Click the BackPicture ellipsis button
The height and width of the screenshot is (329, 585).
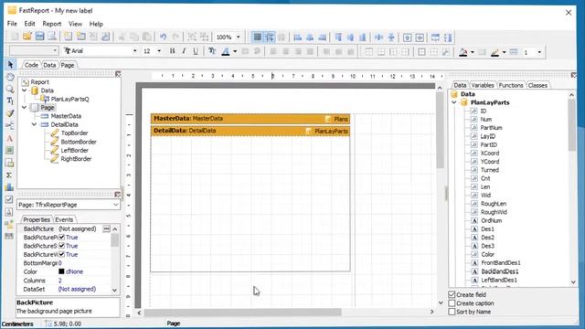(107, 228)
